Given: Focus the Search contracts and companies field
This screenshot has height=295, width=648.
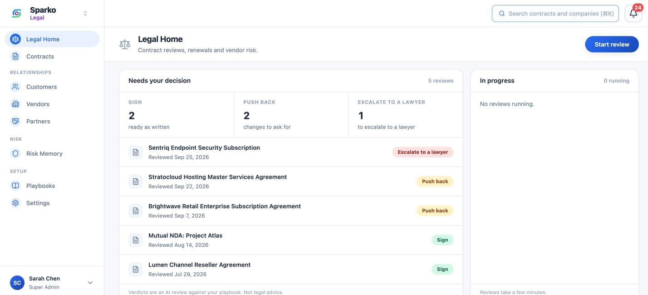Looking at the screenshot, I should [x=555, y=14].
